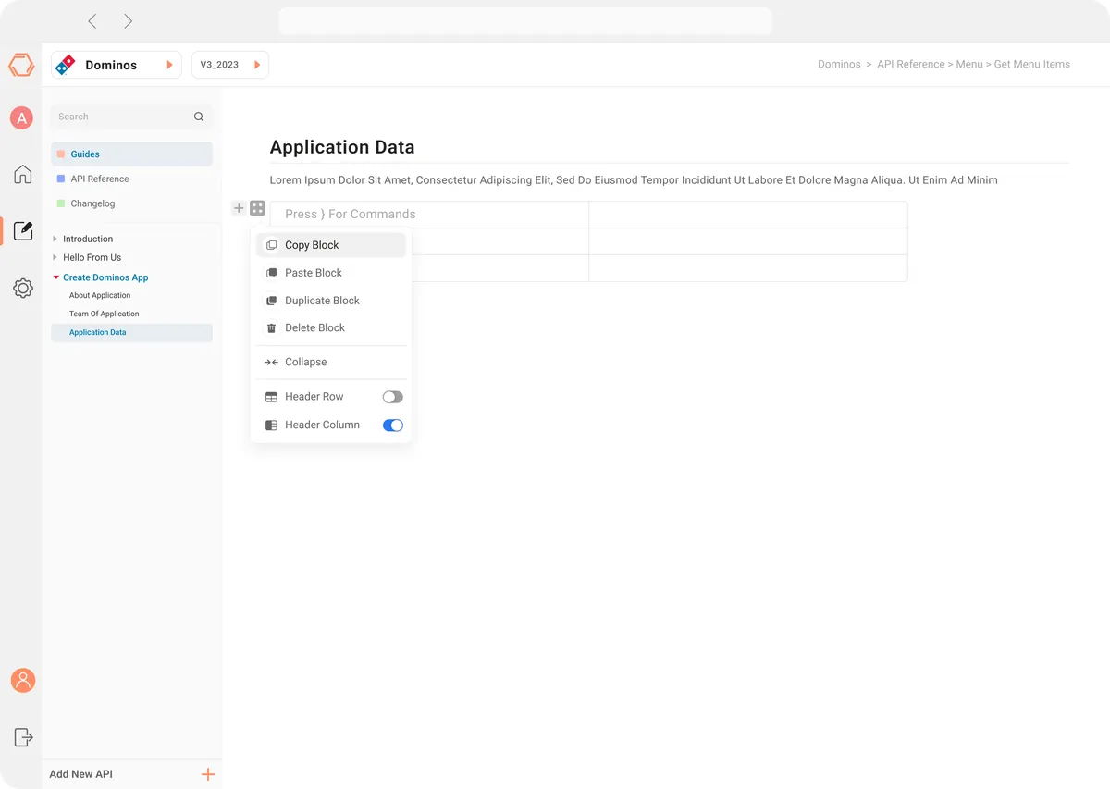Click the trash icon for Delete Block

[271, 327]
